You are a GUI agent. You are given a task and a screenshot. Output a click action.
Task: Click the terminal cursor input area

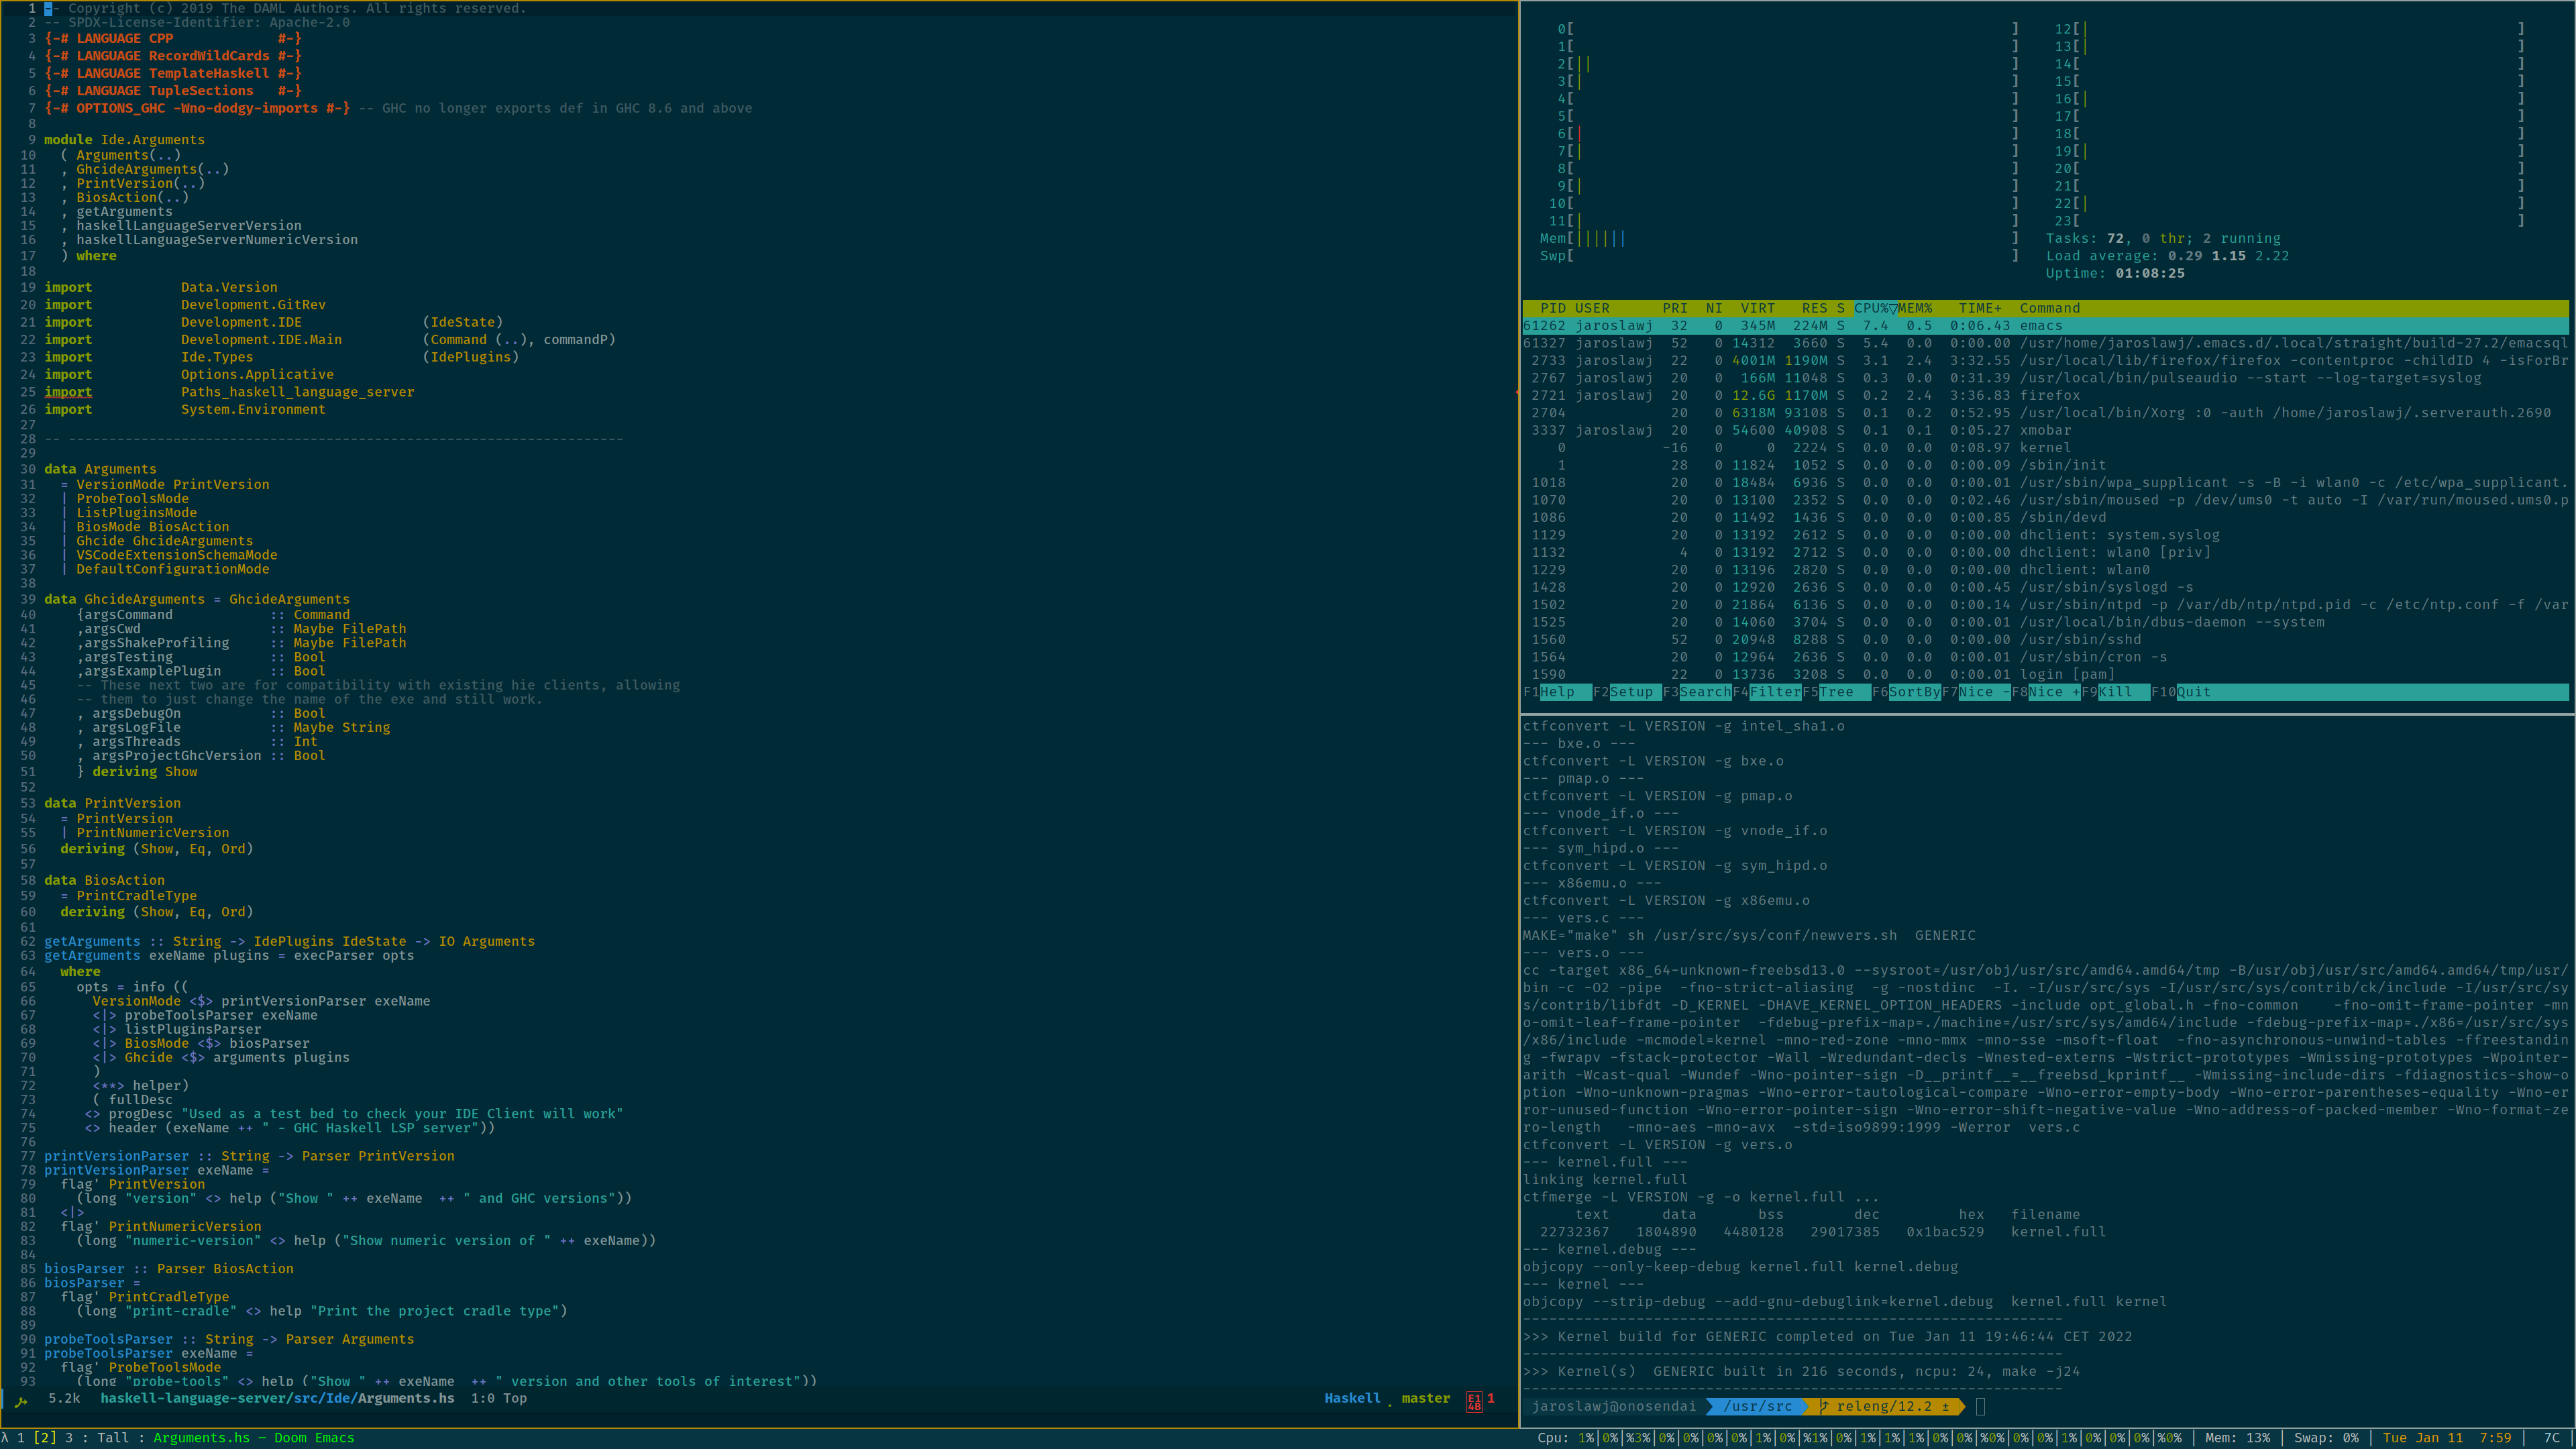click(1980, 1406)
